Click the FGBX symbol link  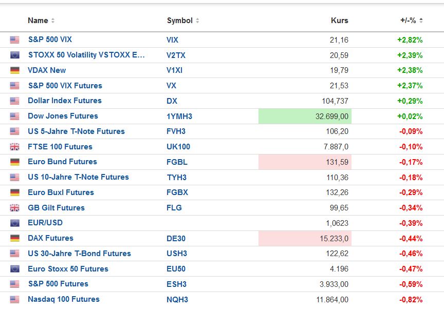pos(177,192)
